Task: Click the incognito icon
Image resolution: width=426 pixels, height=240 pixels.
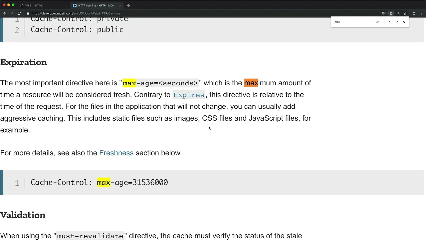Action: pyautogui.click(x=414, y=13)
